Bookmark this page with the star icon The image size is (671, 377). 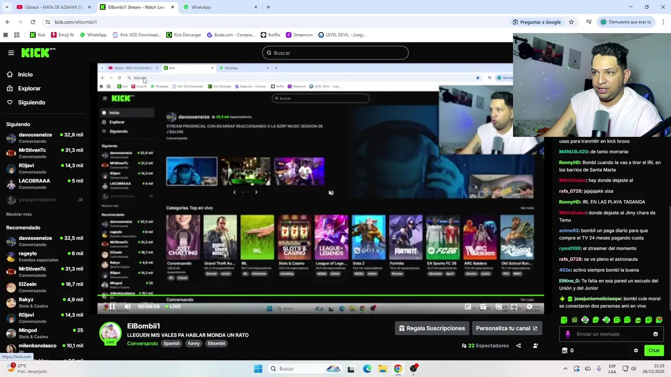571,22
